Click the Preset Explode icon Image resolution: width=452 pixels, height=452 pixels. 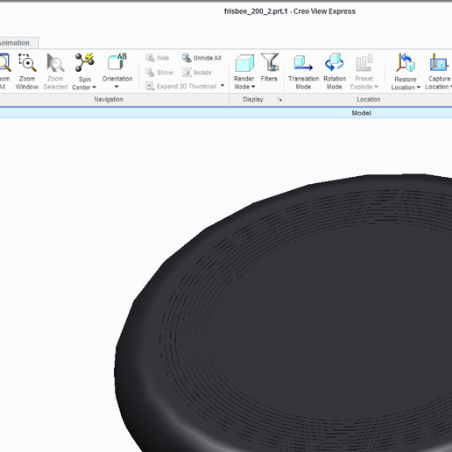click(364, 62)
